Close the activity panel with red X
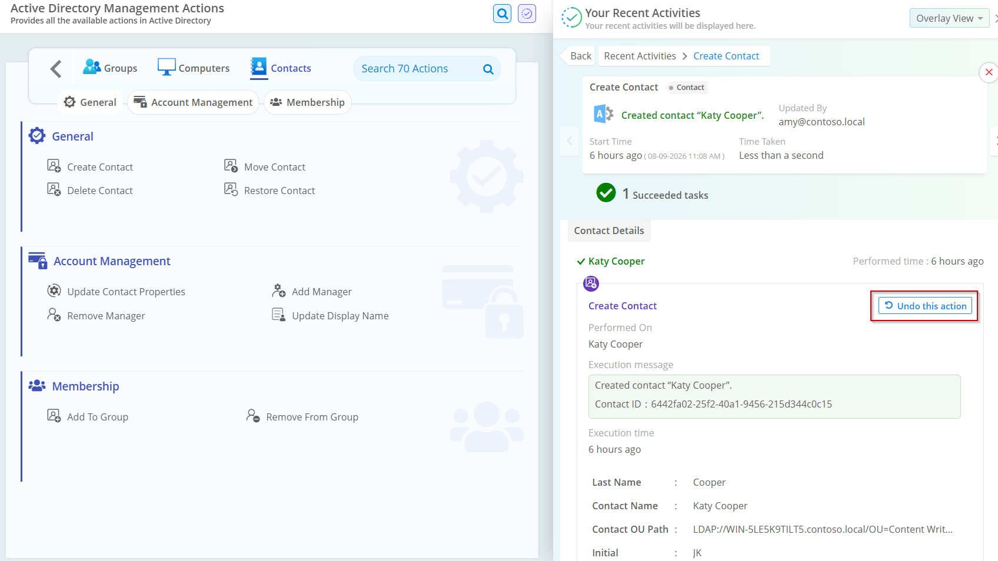 989,72
